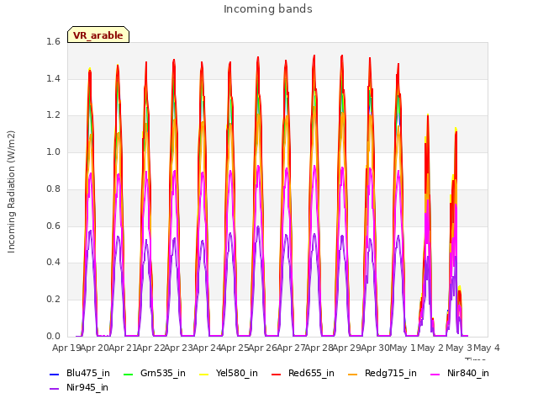This screenshot has width=538, height=404.
Task: Click the Apr 25 x-axis date label
Action: pyautogui.click(x=235, y=348)
